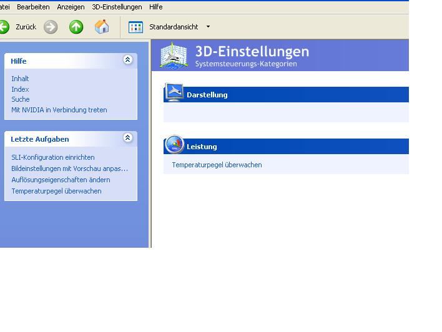Click the Leistung category header
This screenshot has height=332, width=442.
286,147
